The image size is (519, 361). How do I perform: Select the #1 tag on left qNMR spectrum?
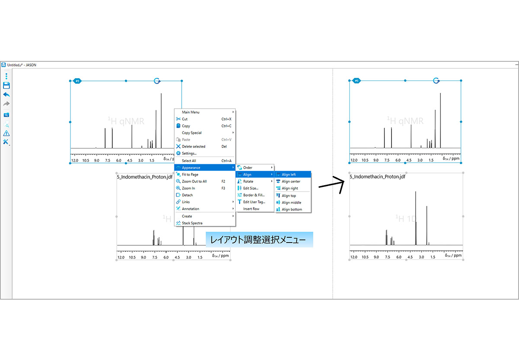[77, 81]
